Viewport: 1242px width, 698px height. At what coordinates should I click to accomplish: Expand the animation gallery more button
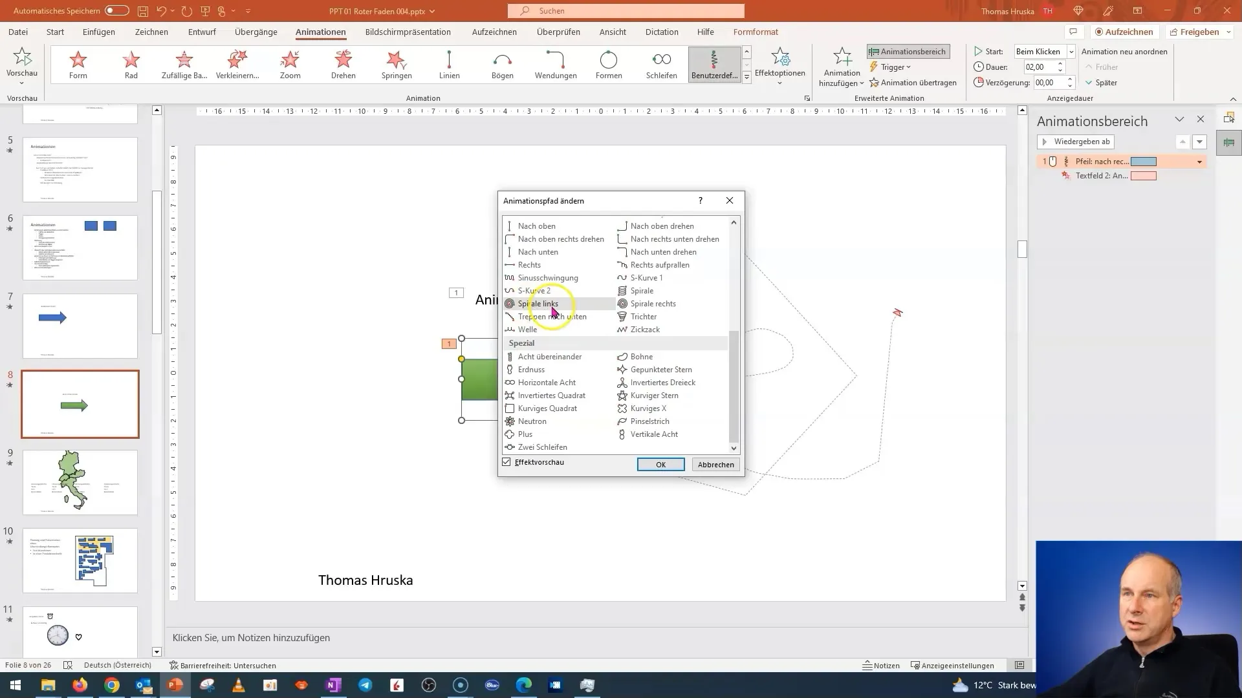point(746,77)
